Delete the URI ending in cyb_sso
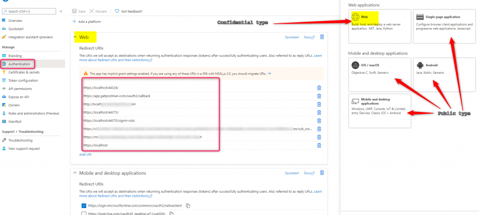 (x=319, y=129)
